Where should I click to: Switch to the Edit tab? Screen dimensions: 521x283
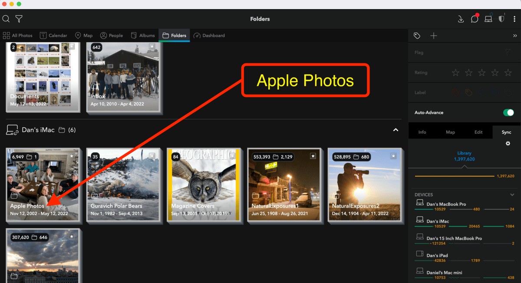[478, 132]
